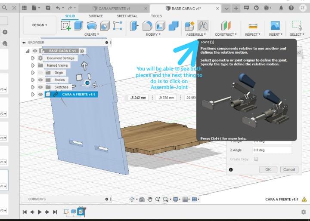Open the data panel grid icon
The width and height of the screenshot is (310, 221).
[x=25, y=8]
